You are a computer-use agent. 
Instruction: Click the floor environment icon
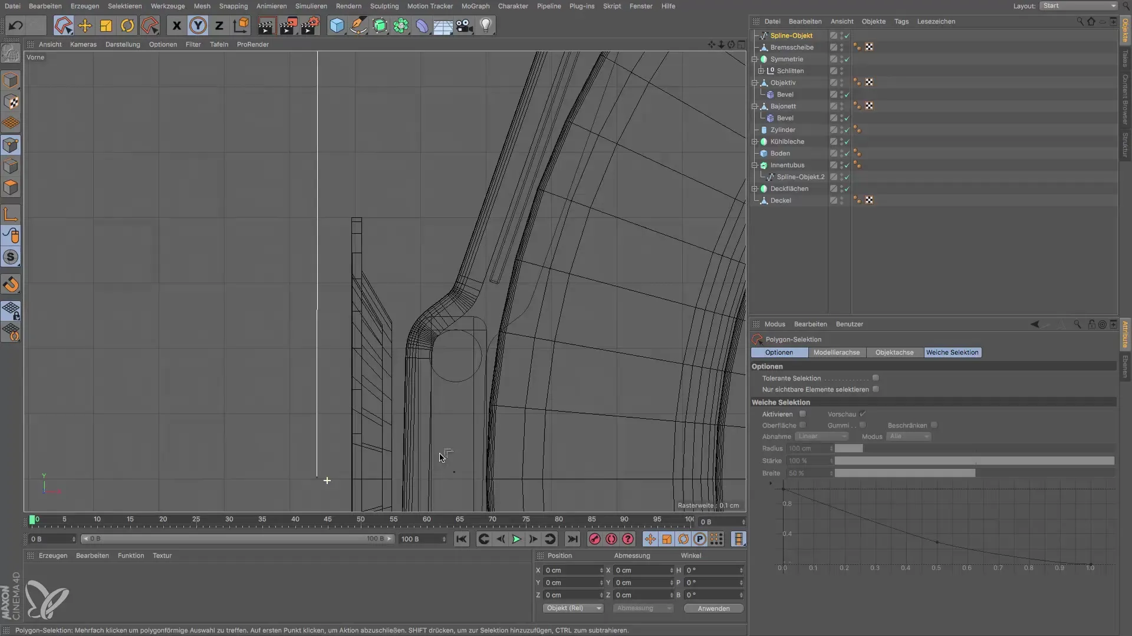443,26
